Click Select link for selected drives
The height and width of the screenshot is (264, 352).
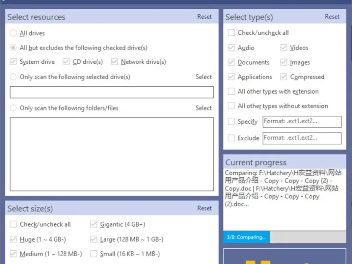[x=204, y=77]
